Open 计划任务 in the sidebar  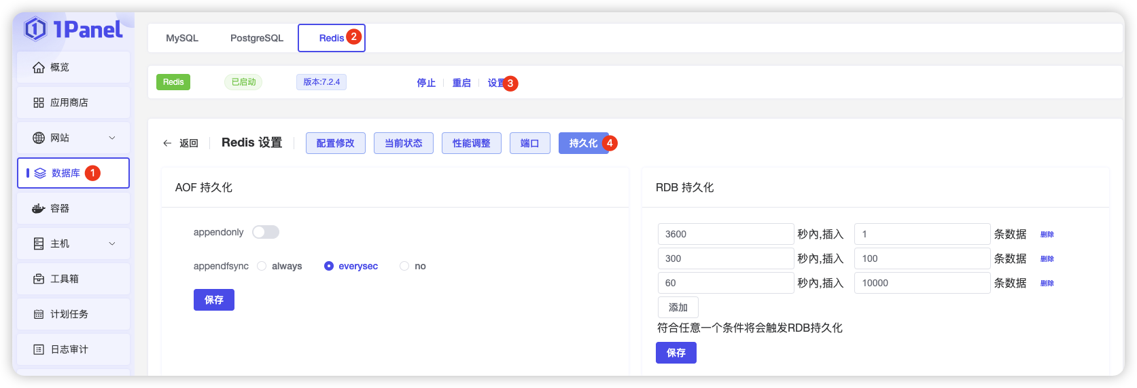point(73,314)
